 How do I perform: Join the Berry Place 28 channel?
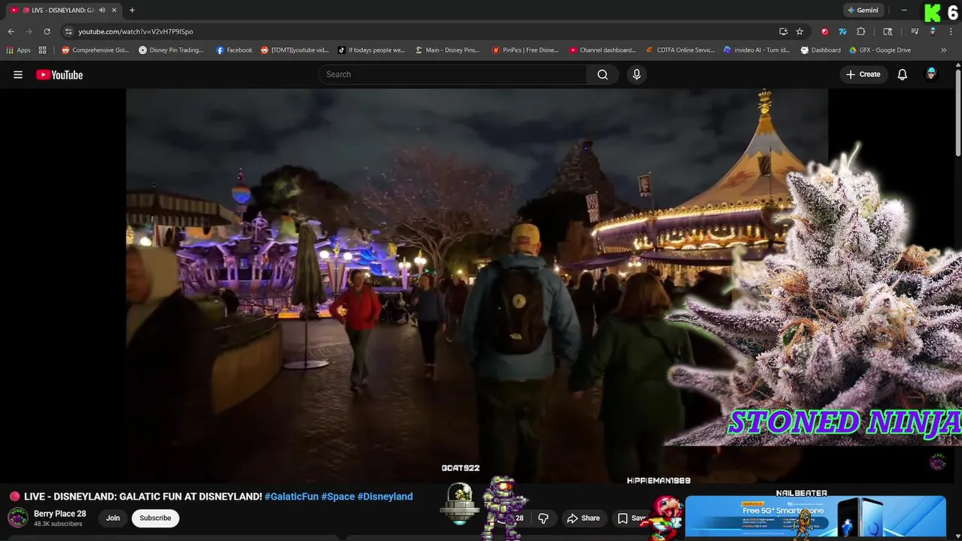[x=113, y=518]
